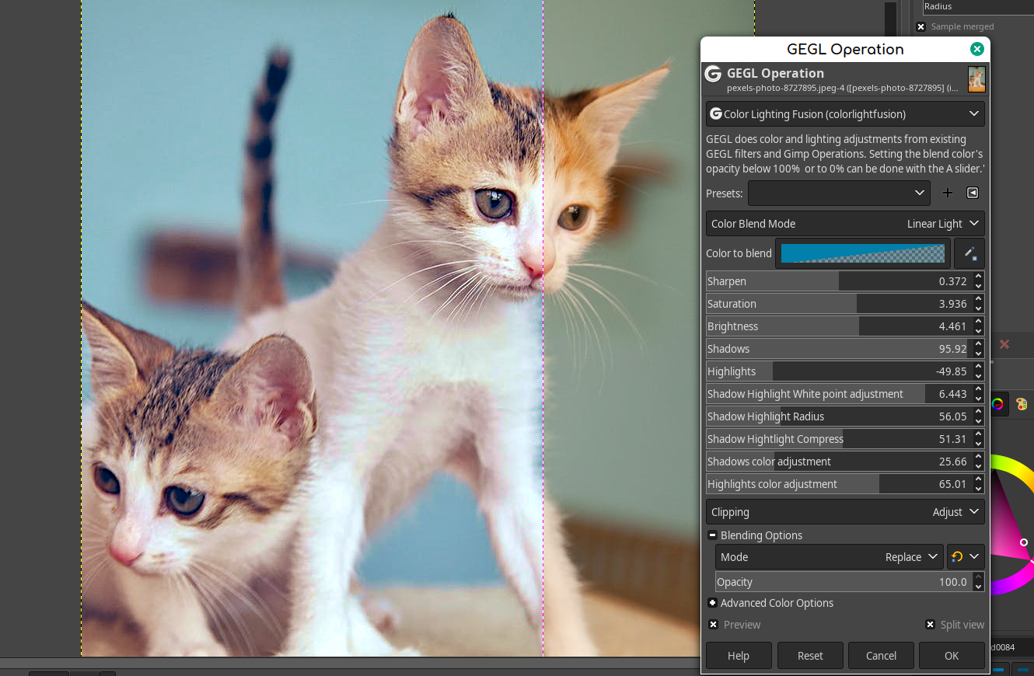Click the Sharpen slider
The width and height of the screenshot is (1034, 676).
click(x=839, y=281)
